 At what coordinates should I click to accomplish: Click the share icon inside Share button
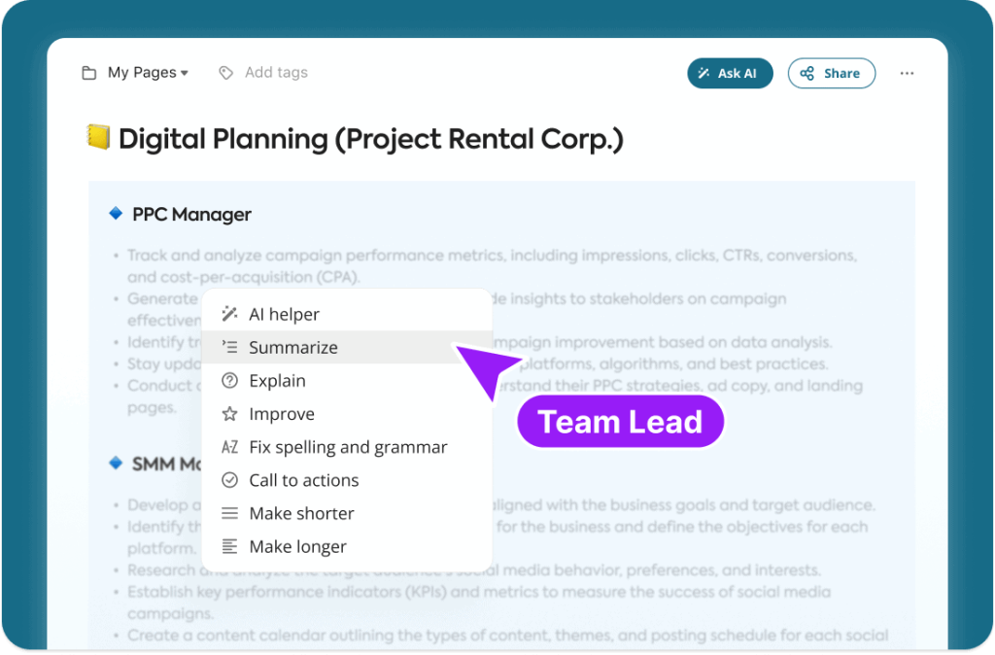806,73
